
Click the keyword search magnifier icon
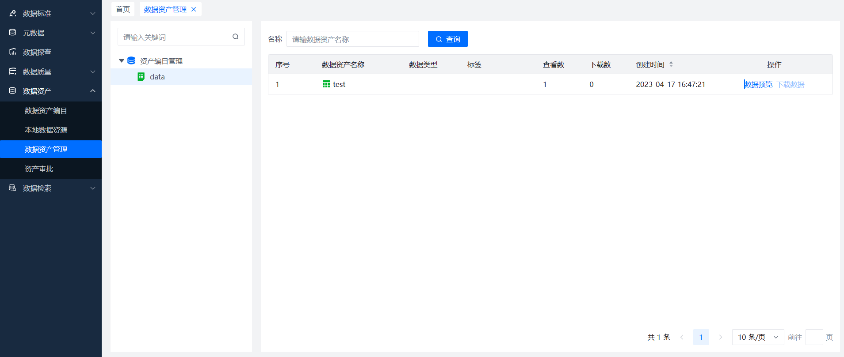tap(236, 37)
